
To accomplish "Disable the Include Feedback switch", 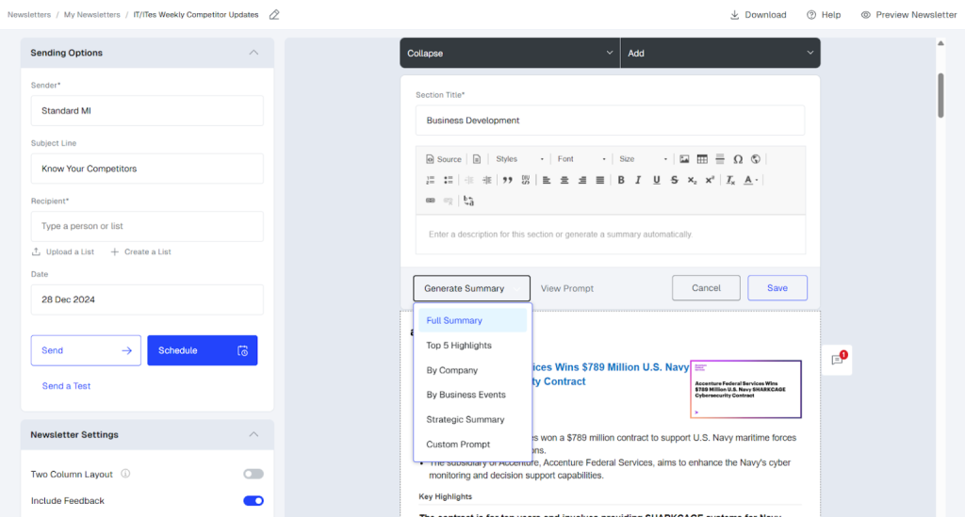I will pos(253,501).
